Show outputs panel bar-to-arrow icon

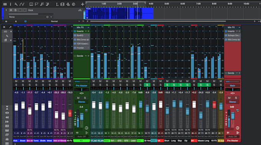7,122
